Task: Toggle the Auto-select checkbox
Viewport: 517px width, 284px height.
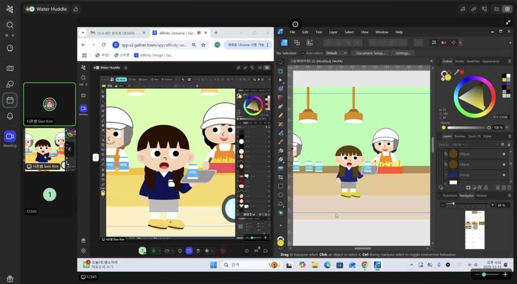Action: coord(303,53)
